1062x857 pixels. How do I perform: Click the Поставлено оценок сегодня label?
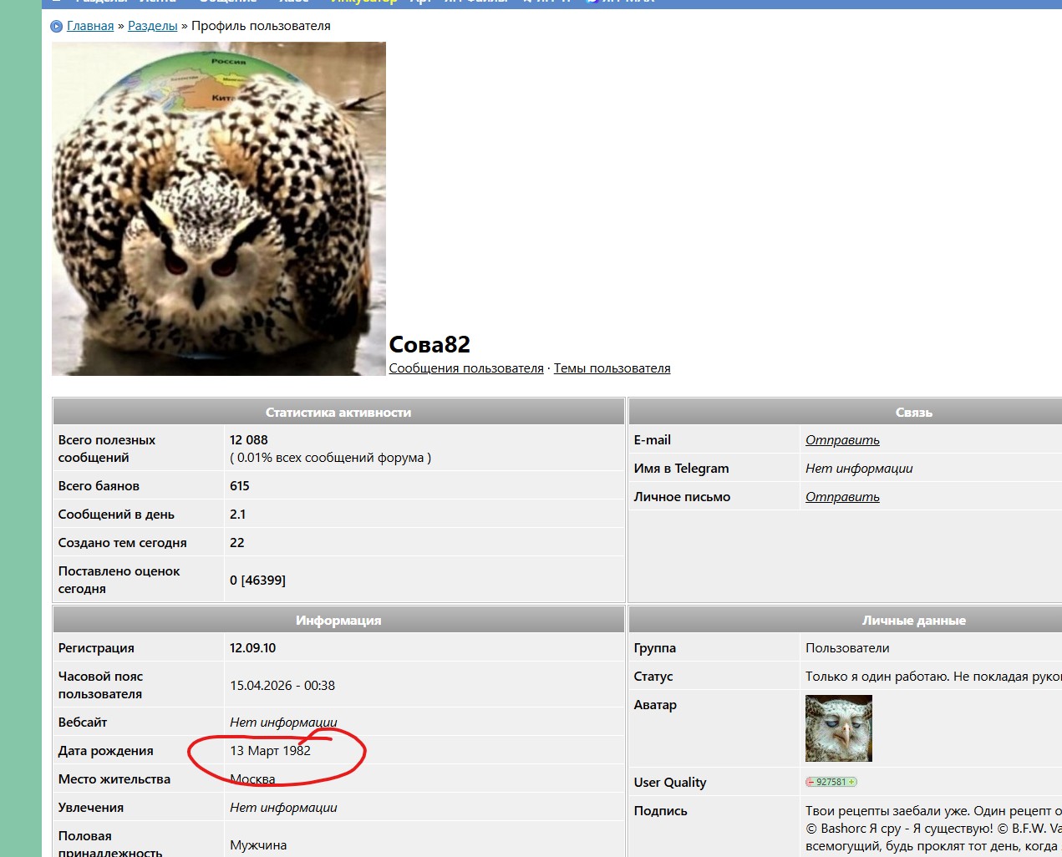[119, 580]
